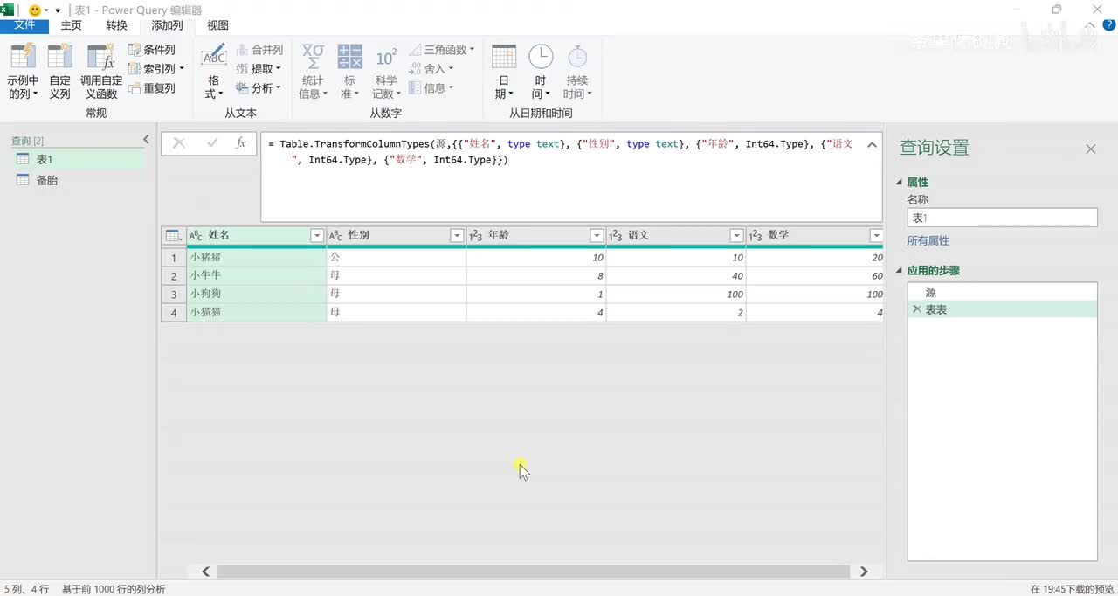Click the horizontal scrollbar right arrow
The height and width of the screenshot is (596, 1118).
pyautogui.click(x=864, y=572)
